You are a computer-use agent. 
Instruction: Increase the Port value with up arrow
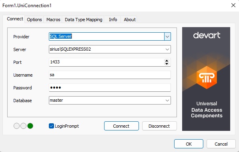click(x=167, y=61)
